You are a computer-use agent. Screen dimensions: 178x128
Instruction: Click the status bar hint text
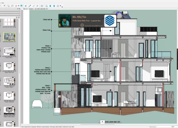point(48,127)
